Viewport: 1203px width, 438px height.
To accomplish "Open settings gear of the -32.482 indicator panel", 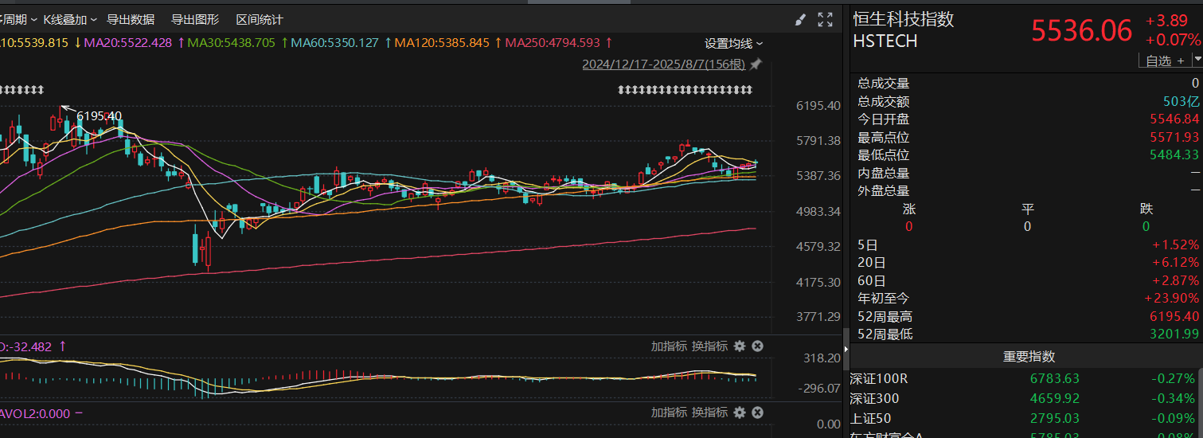I will pyautogui.click(x=740, y=346).
